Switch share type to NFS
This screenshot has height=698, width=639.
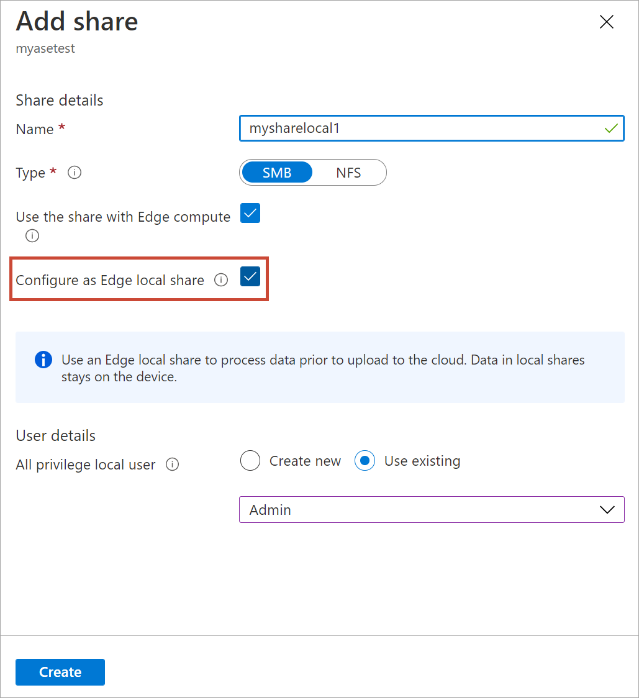tap(349, 172)
